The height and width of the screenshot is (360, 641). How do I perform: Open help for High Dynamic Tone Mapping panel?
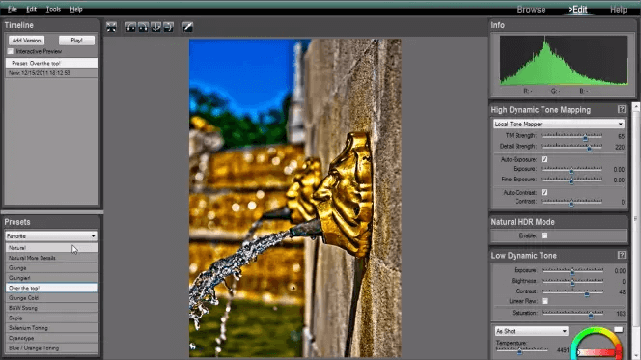tap(622, 109)
